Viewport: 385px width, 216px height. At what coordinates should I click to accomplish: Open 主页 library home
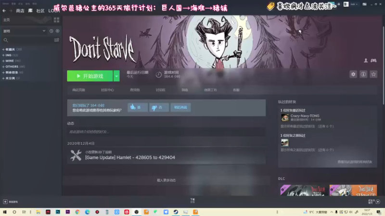[7, 20]
